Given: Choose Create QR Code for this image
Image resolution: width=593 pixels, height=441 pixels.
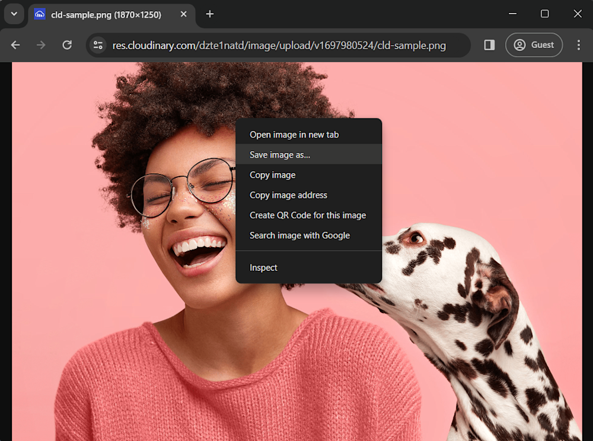Looking at the screenshot, I should pos(307,215).
